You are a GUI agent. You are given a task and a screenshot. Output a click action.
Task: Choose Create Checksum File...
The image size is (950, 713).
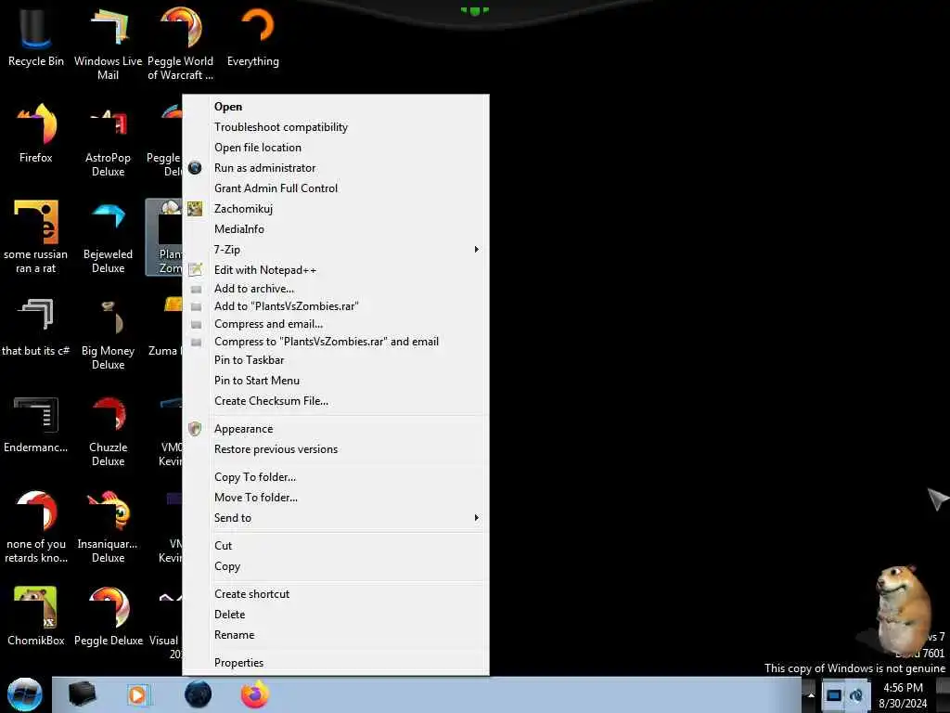[336, 401]
